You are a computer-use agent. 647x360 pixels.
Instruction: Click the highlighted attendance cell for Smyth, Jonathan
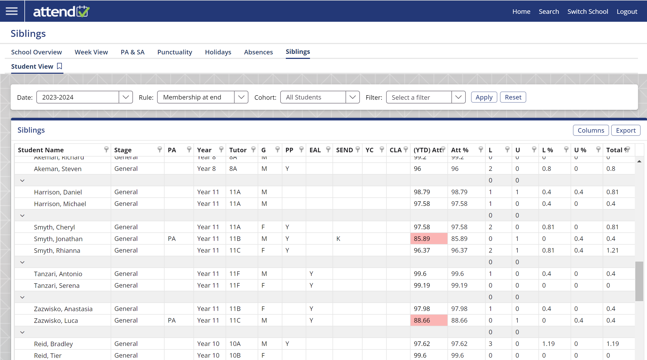click(427, 238)
